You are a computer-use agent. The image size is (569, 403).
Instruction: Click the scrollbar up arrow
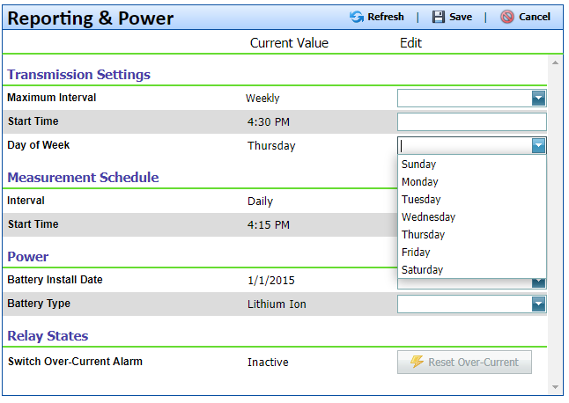[x=555, y=62]
